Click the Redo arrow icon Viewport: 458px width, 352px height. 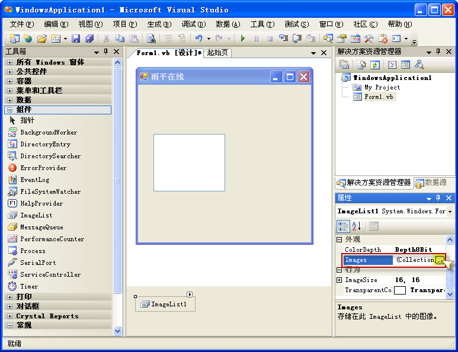click(x=219, y=39)
